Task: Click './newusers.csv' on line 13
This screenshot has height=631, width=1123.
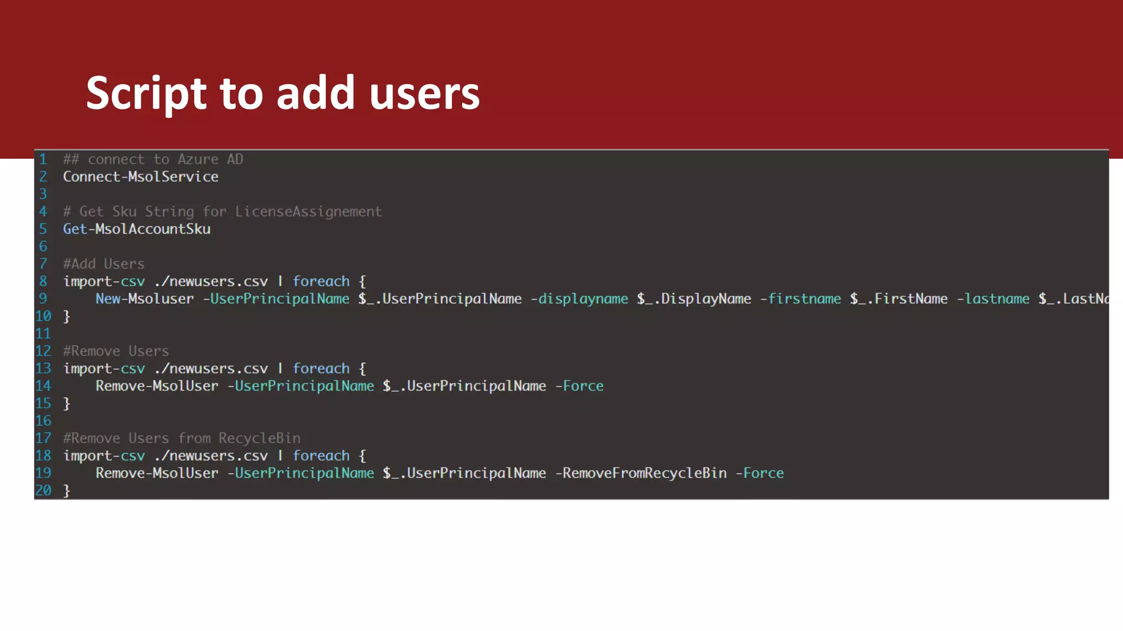Action: (x=211, y=369)
